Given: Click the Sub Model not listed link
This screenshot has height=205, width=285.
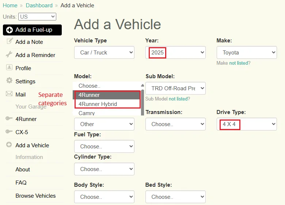Looking at the screenshot, I should tap(179, 99).
